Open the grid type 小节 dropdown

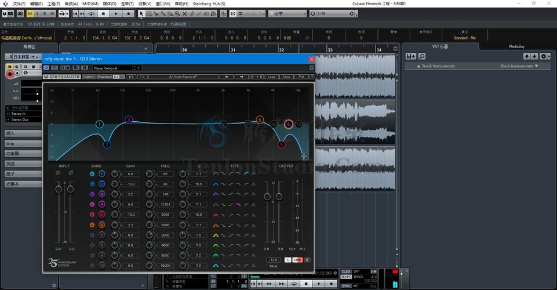click(287, 13)
